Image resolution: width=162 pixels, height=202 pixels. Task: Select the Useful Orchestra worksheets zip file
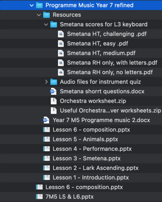[x=81, y=111]
